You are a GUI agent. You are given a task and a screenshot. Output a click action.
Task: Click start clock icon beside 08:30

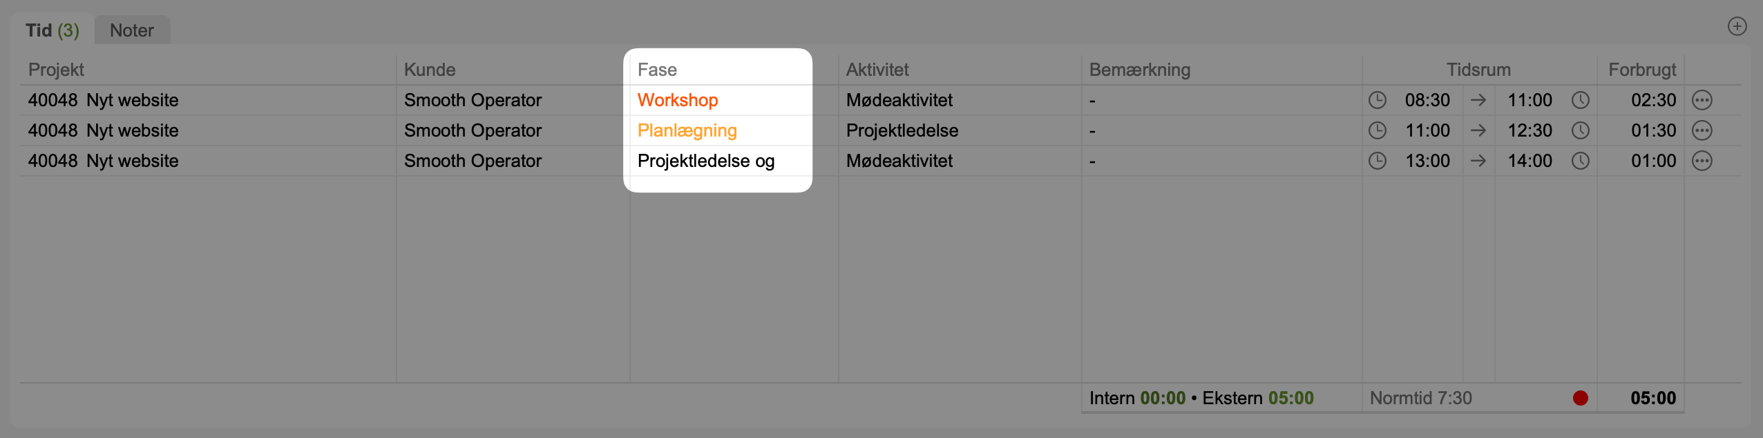pyautogui.click(x=1377, y=101)
